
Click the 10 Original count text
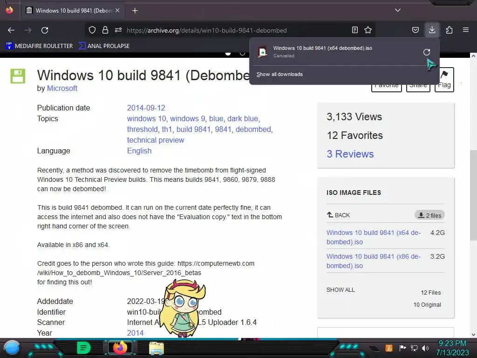(427, 305)
